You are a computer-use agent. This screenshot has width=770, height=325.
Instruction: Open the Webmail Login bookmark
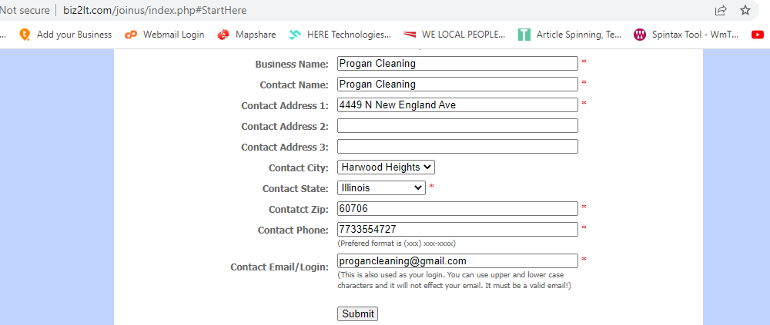[164, 35]
